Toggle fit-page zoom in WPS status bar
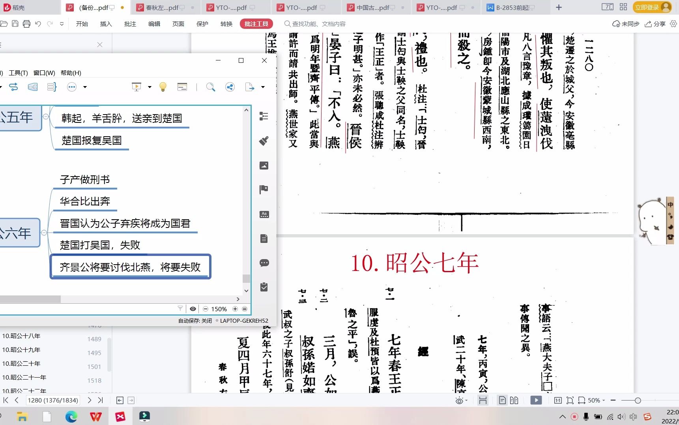679x425 pixels. click(x=570, y=401)
